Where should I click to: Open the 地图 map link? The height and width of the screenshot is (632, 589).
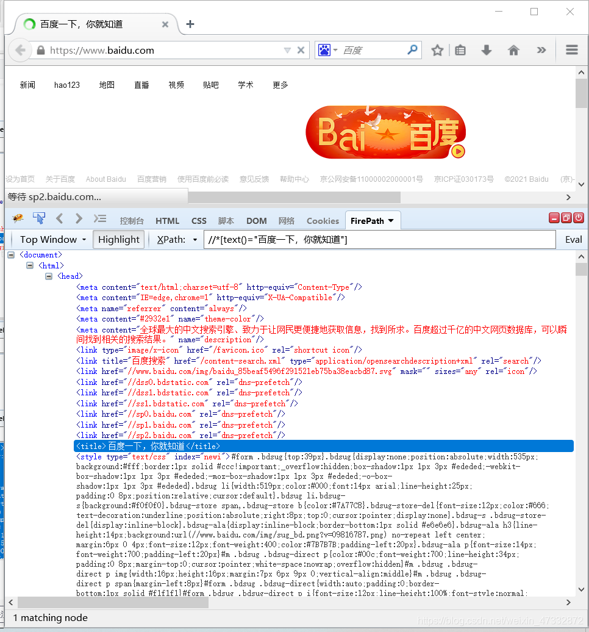107,85
